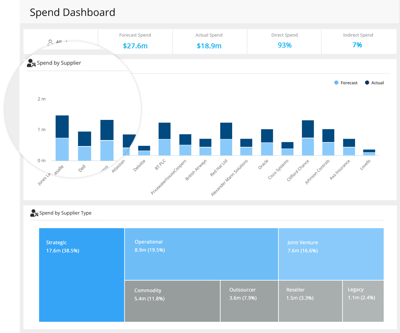
Task: Click the supplier-with-wrench icon above the bar chart
Action: point(31,63)
